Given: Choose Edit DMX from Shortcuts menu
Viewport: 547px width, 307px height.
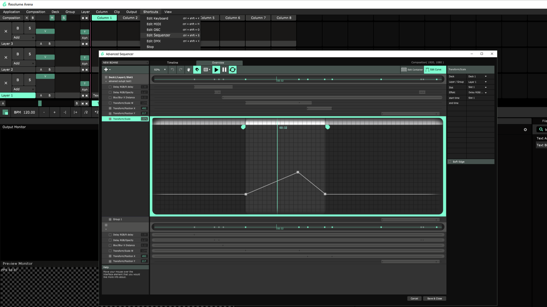Looking at the screenshot, I should 154,41.
